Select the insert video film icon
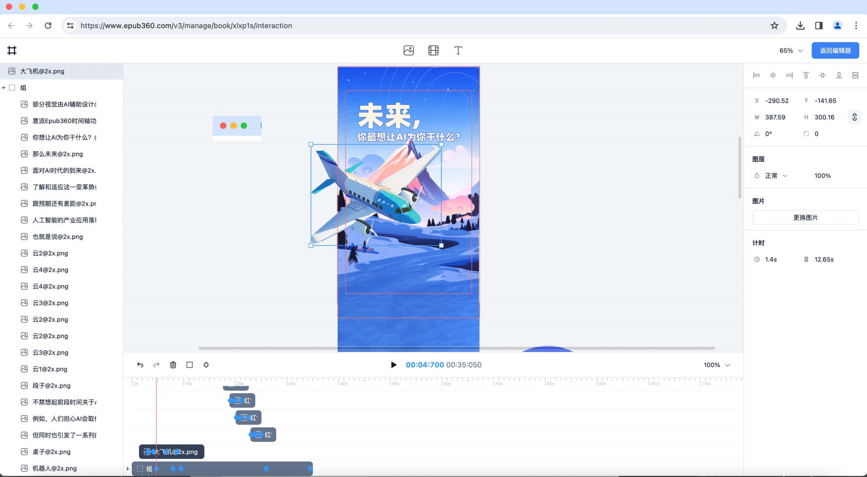867x477 pixels. pyautogui.click(x=433, y=50)
